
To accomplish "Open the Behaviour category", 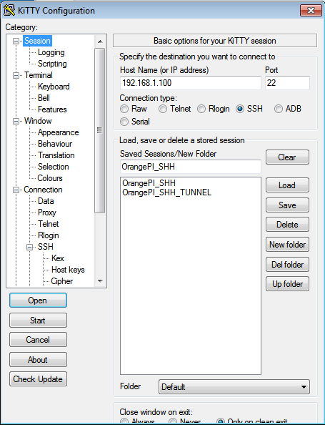I will pos(55,144).
